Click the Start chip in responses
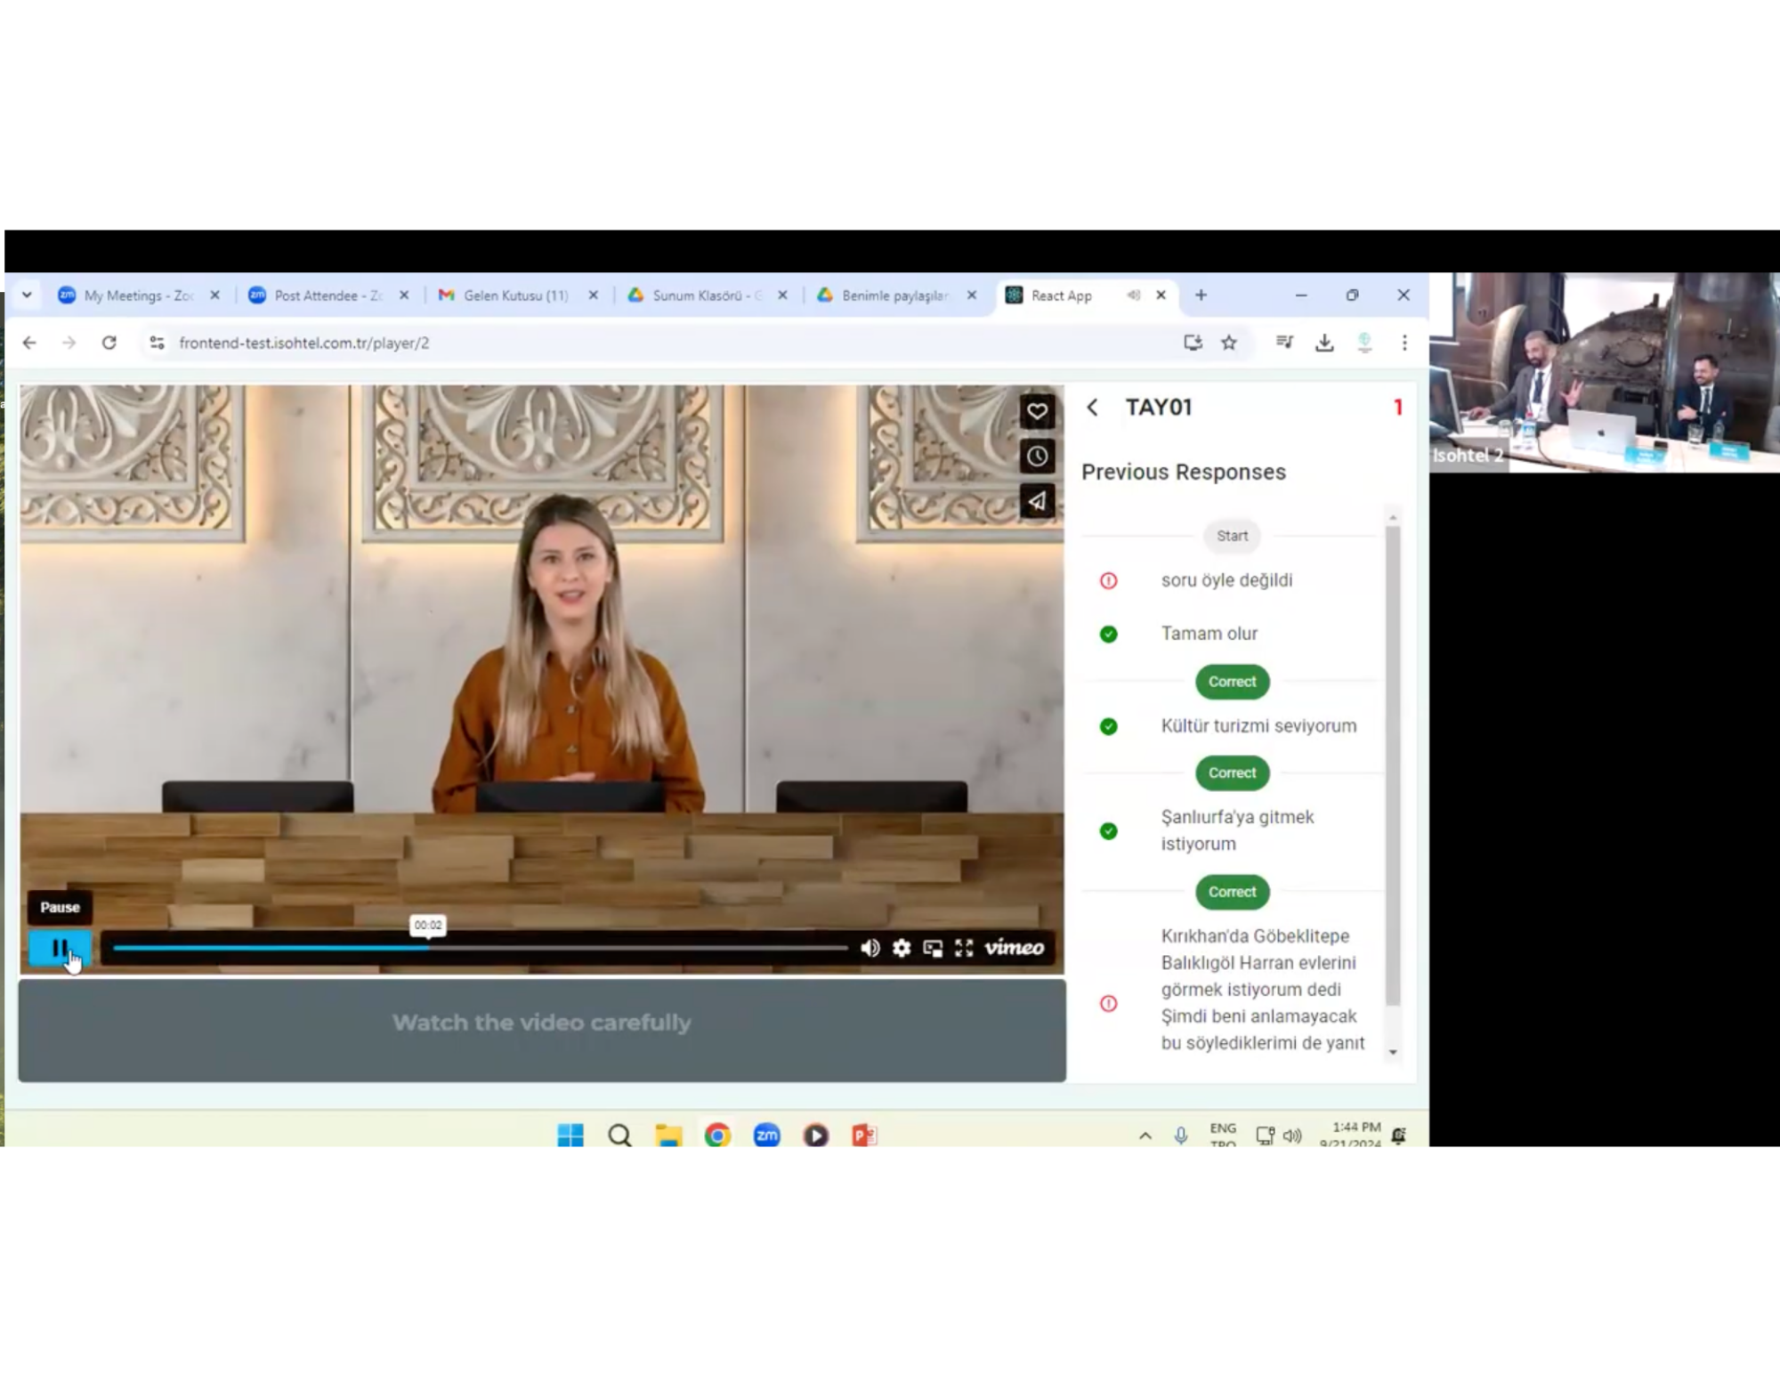This screenshot has height=1375, width=1780. pyautogui.click(x=1232, y=536)
